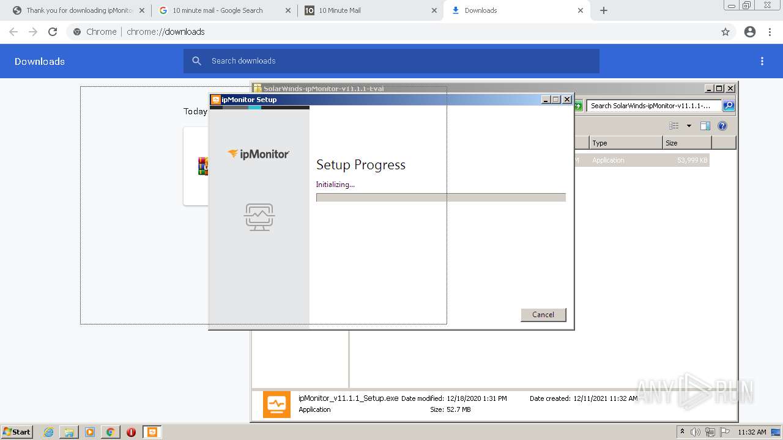Sort by the Size column header

point(687,143)
